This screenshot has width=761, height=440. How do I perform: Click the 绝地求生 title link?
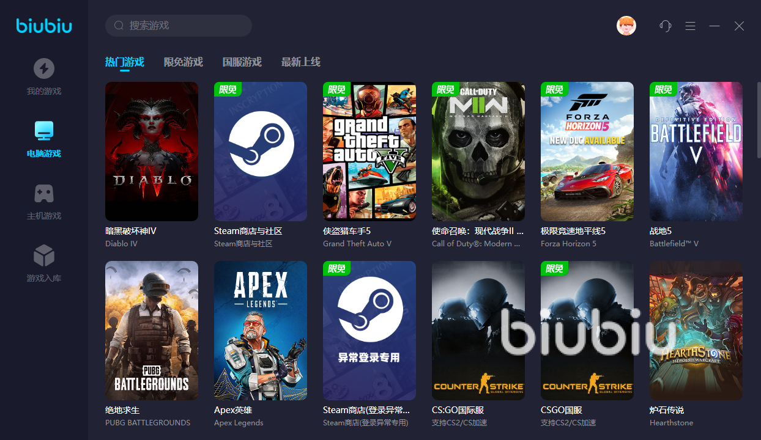pyautogui.click(x=122, y=410)
